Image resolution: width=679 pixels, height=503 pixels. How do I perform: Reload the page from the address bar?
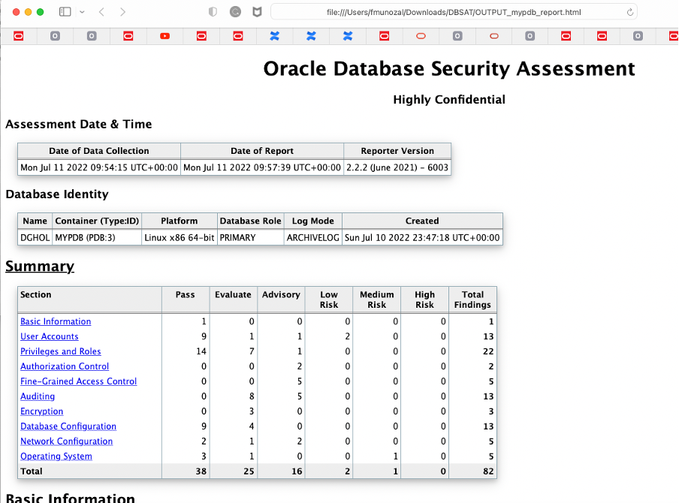pos(630,12)
